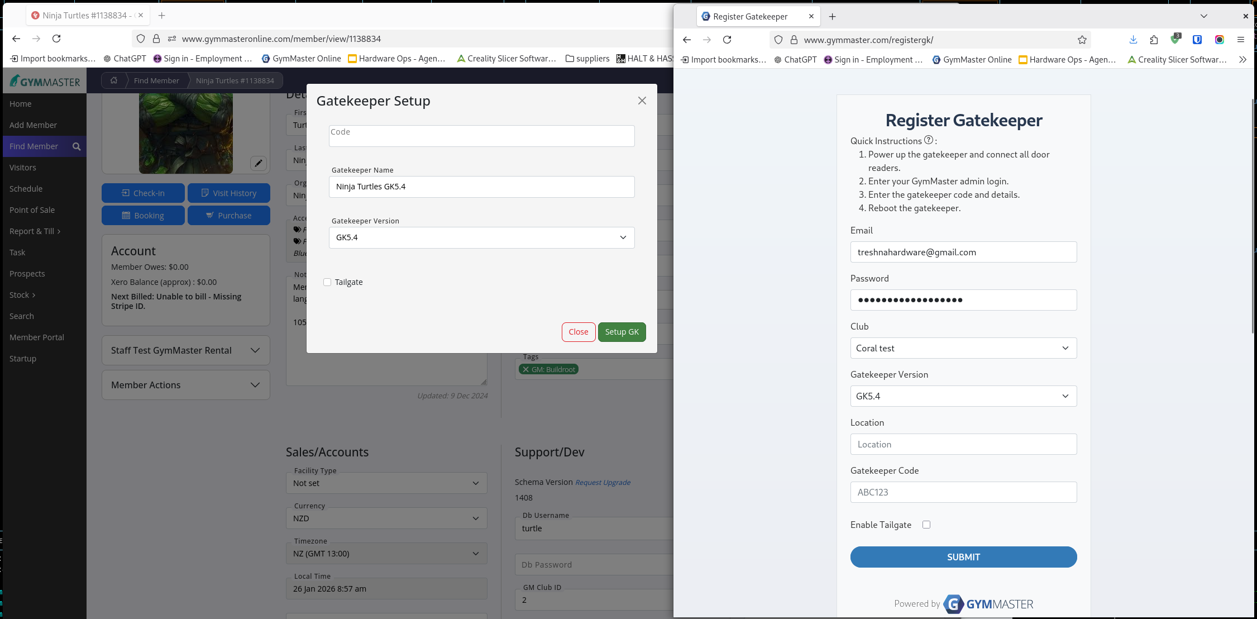This screenshot has height=619, width=1257.
Task: Open the Club dropdown showing Coral test
Action: 963,348
